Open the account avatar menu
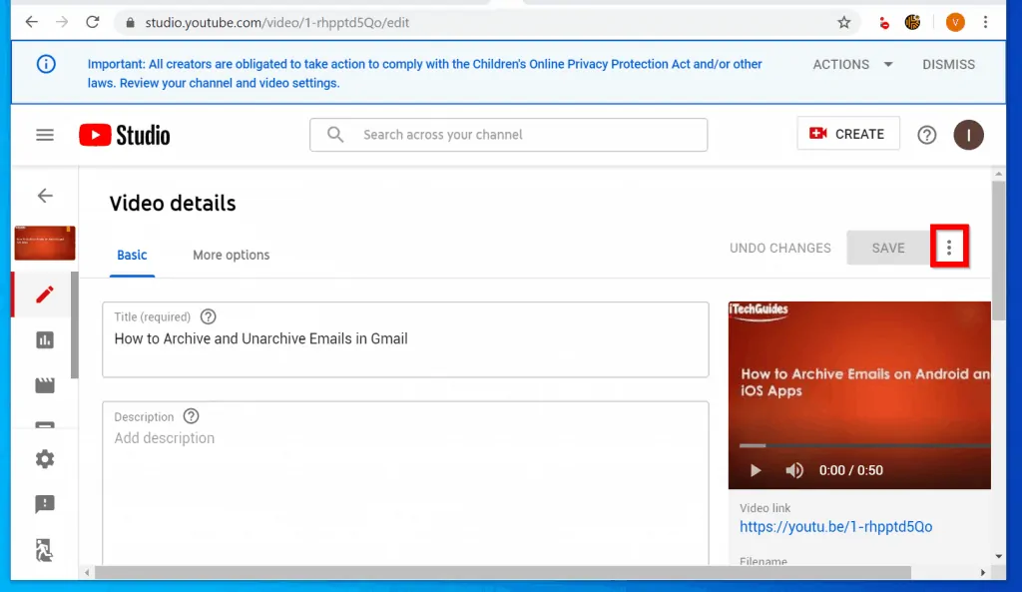 point(968,135)
